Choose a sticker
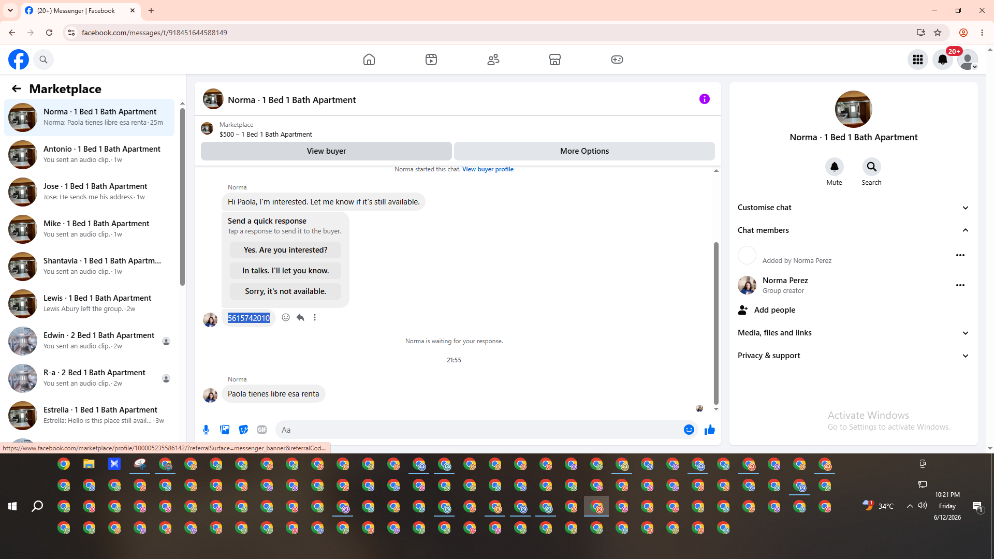The width and height of the screenshot is (994, 559). click(243, 430)
